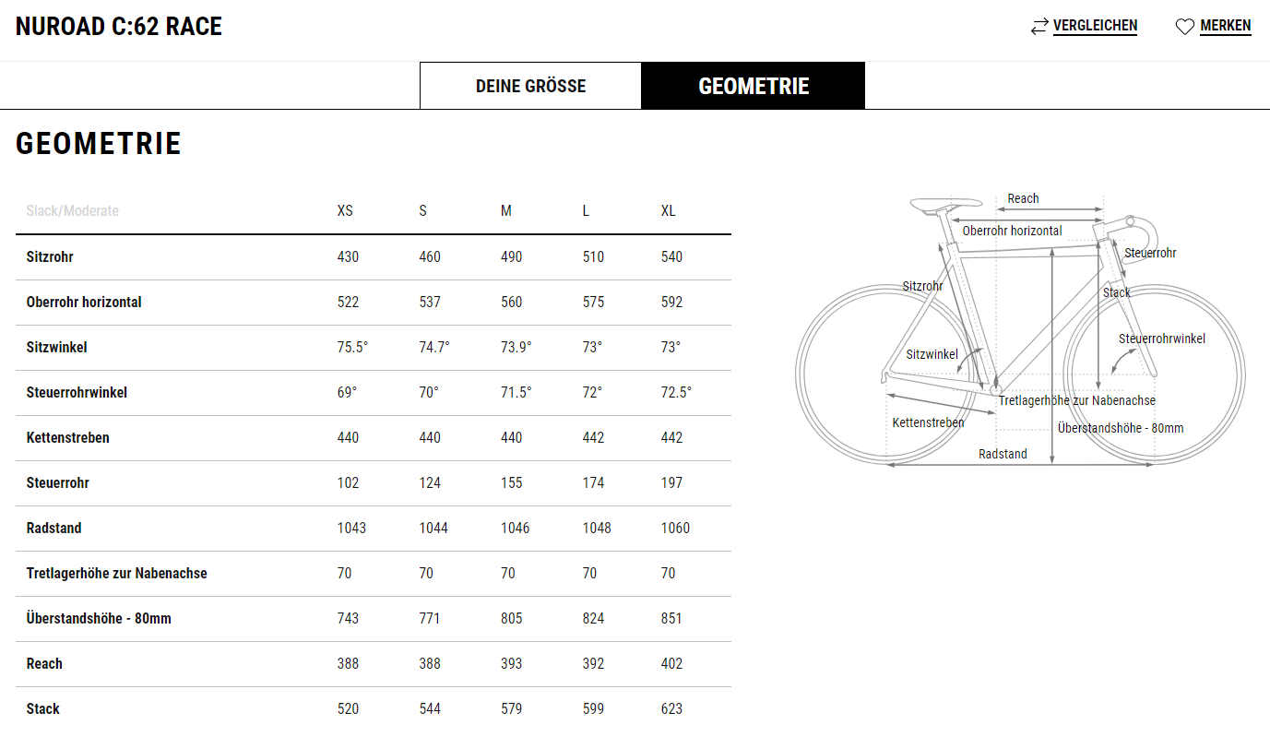Click the Kettenstreben label in the diagram

coord(928,422)
